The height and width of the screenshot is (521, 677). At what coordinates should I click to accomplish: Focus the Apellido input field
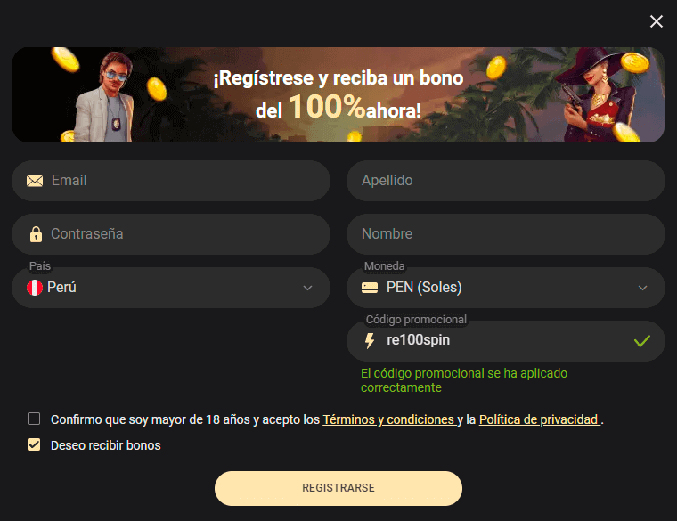click(x=506, y=181)
